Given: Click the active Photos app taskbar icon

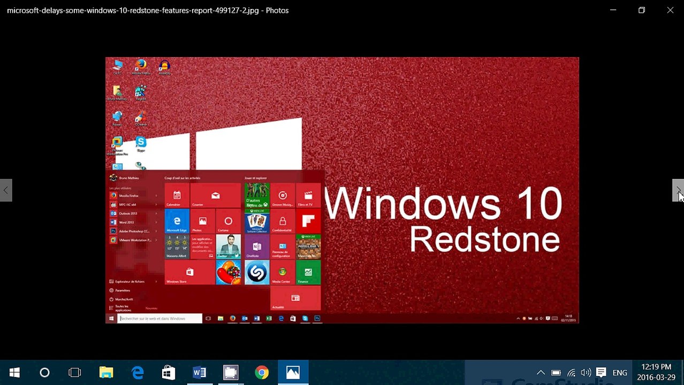Looking at the screenshot, I should 293,373.
